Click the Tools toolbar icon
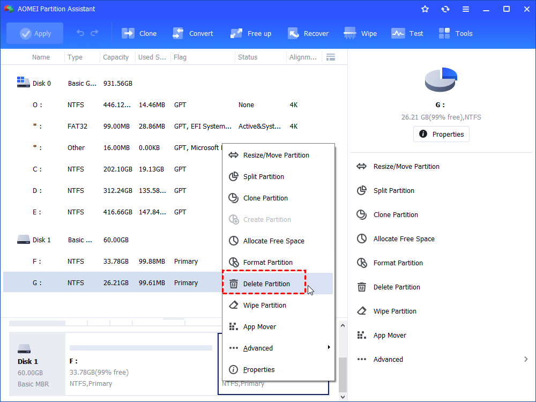 coord(445,33)
